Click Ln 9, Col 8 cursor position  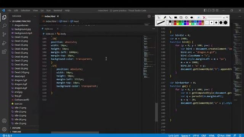click(173, 135)
